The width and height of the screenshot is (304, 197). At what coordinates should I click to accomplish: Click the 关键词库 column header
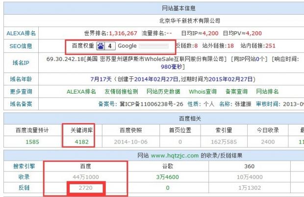[81, 130]
